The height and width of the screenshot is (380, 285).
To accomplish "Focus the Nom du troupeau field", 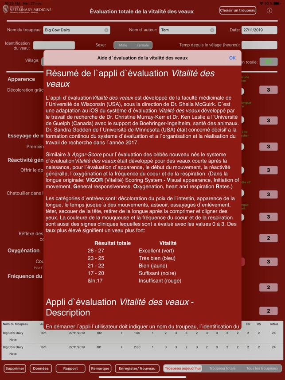I will 77,30.
